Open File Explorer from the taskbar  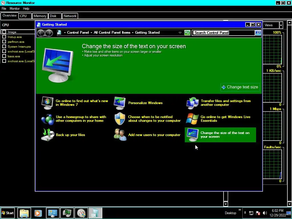pyautogui.click(x=24, y=213)
